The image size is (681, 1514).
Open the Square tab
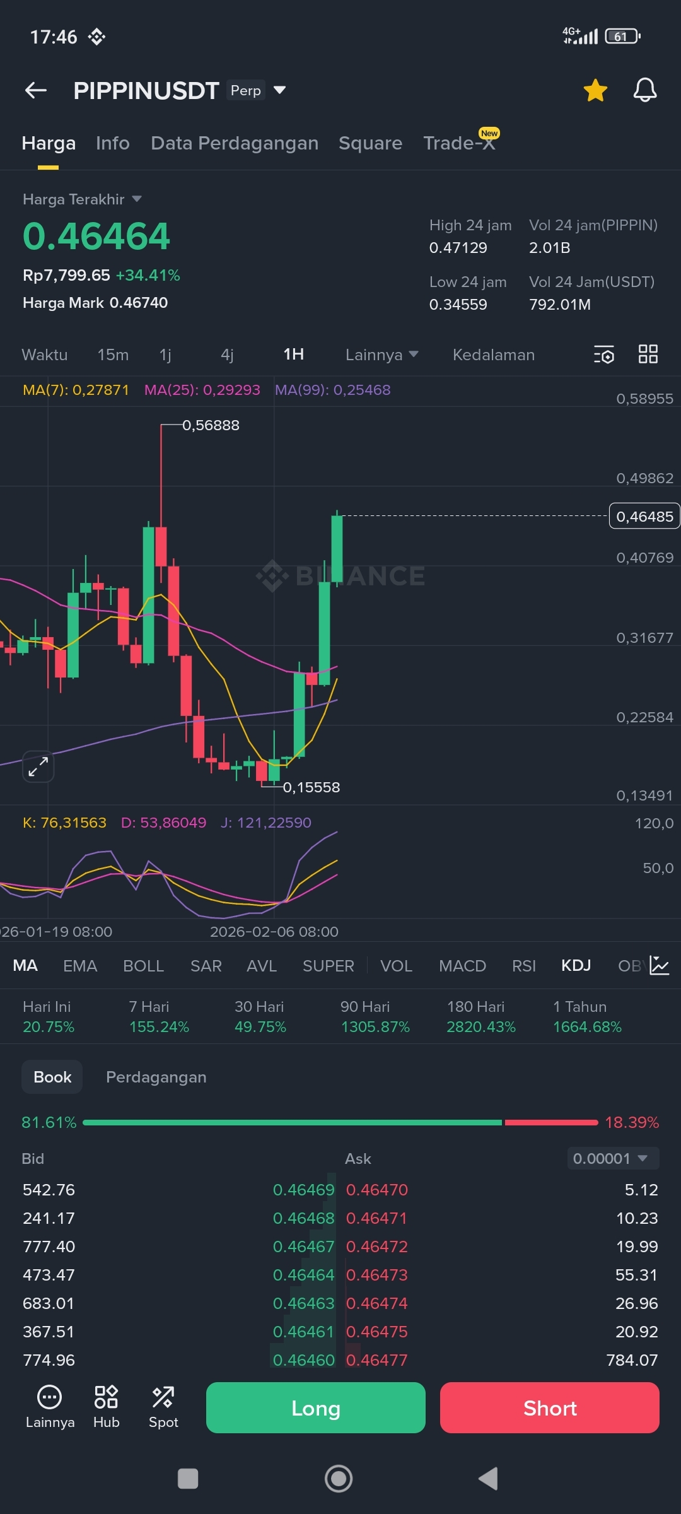(370, 143)
